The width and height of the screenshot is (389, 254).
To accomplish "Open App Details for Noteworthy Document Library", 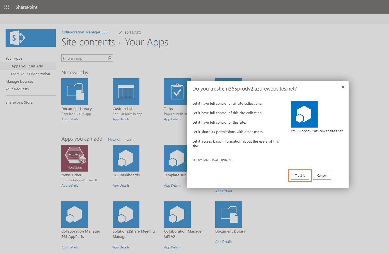I will (70, 119).
